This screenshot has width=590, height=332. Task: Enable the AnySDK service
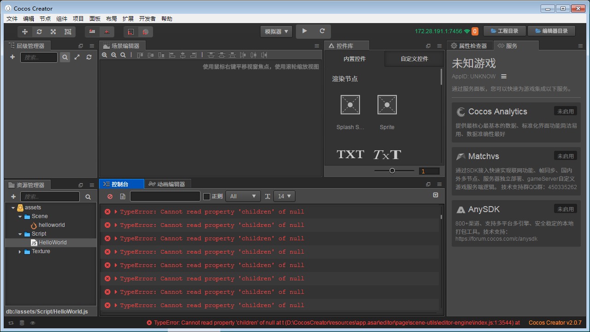click(x=566, y=209)
